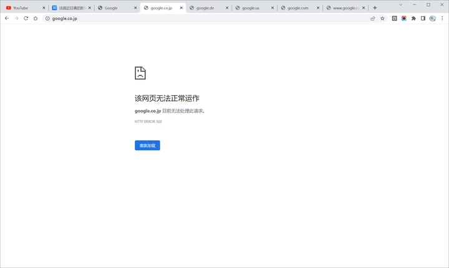
Task: Close the google.de tab
Action: (227, 8)
